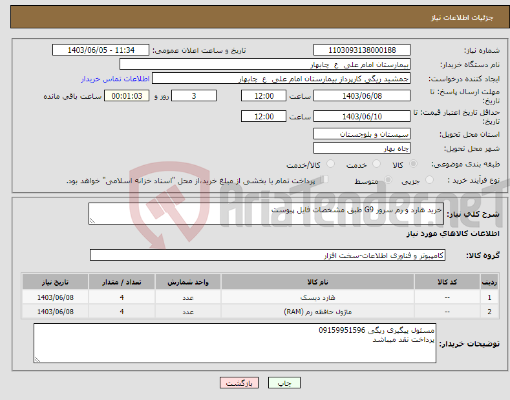The height and width of the screenshot is (400, 510).
Task: Click the تعداد / مقدار column header
Action: click(x=122, y=282)
